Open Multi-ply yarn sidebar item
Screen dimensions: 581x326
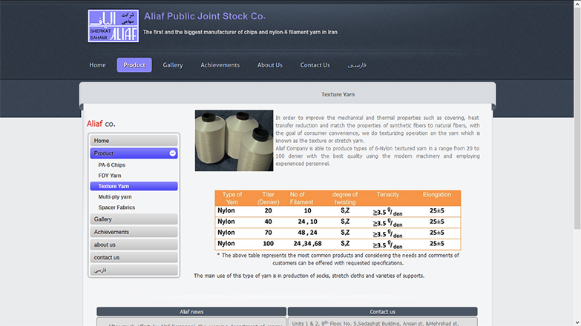point(115,197)
